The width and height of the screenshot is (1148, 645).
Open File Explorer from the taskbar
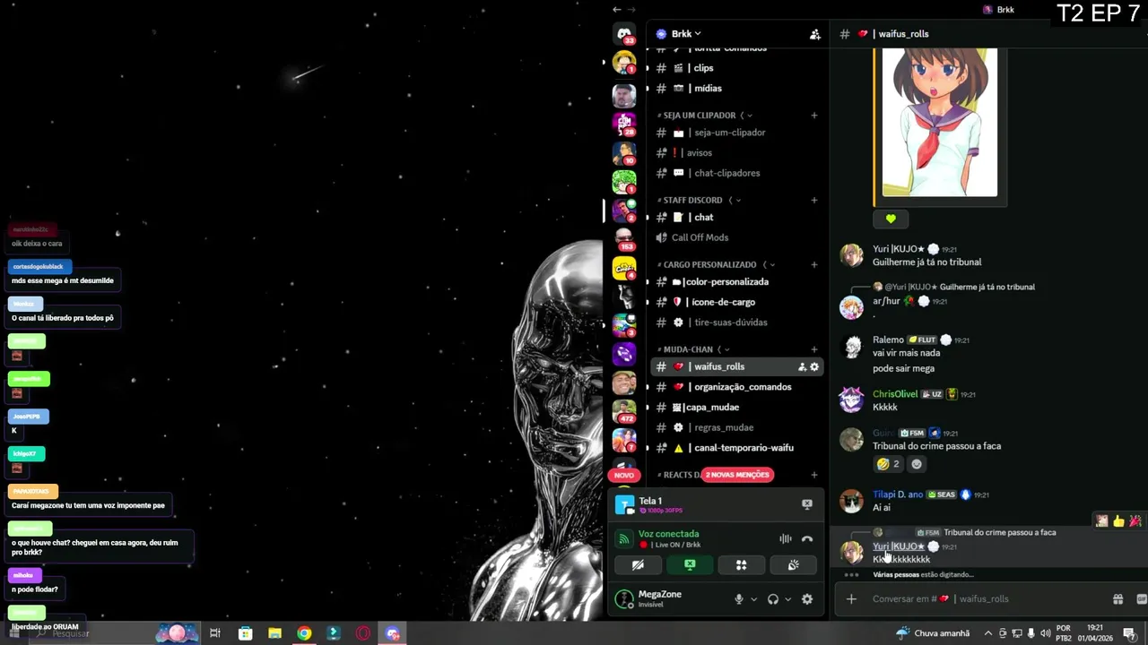click(274, 633)
